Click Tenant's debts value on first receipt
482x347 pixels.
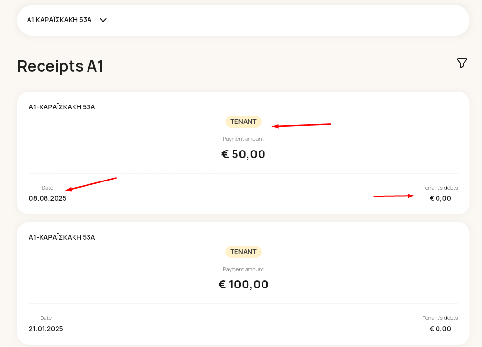click(440, 198)
